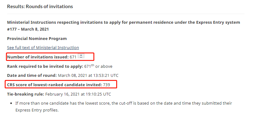Click the 671 value after invitations issued
This screenshot has height=114, width=258.
73,57
